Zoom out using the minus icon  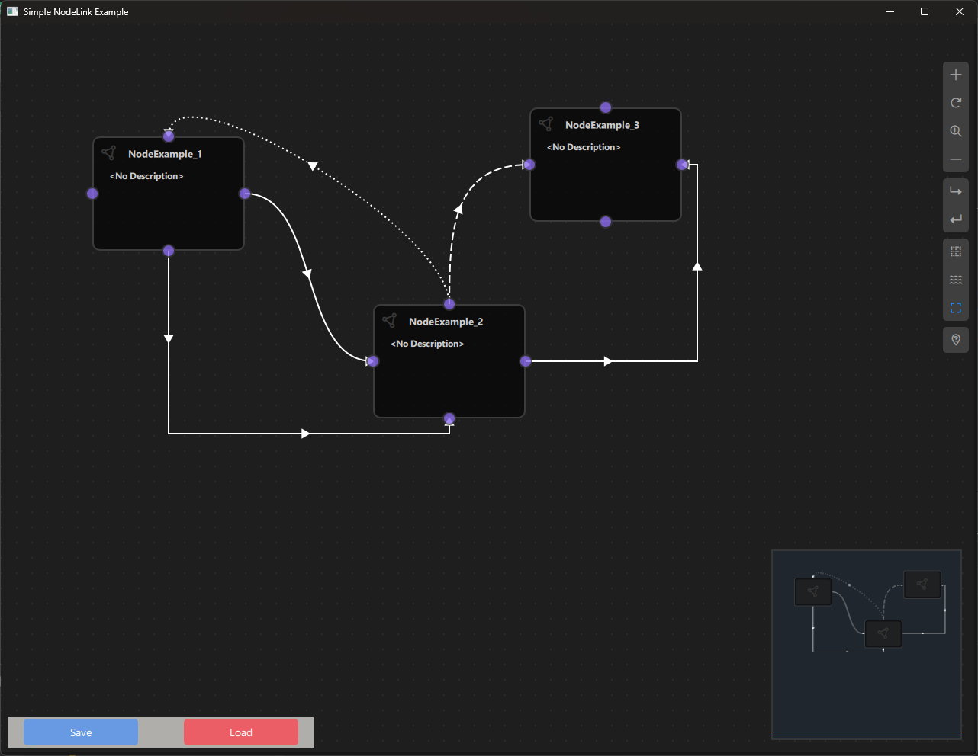click(956, 159)
